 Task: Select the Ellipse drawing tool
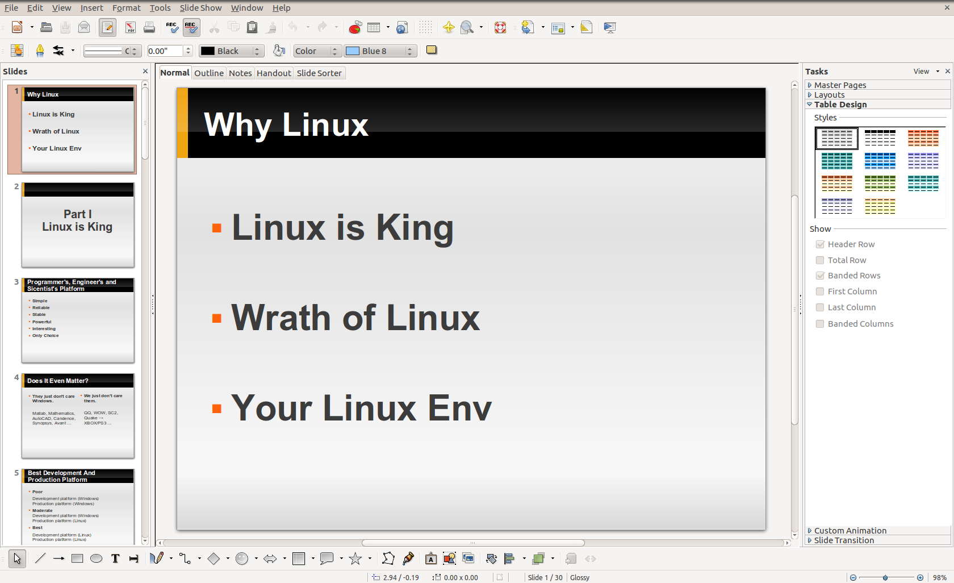(97, 559)
